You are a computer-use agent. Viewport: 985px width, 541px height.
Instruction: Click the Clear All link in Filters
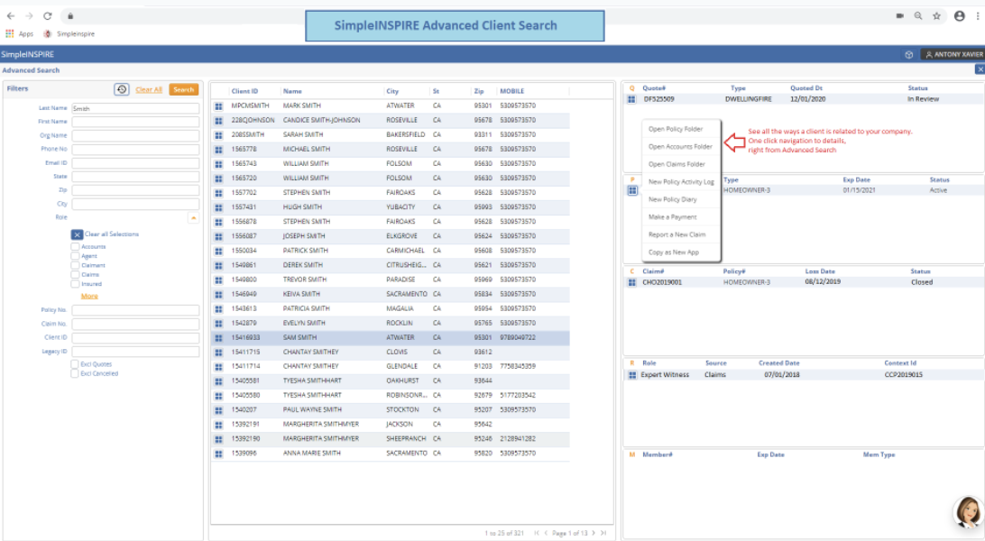coord(149,90)
